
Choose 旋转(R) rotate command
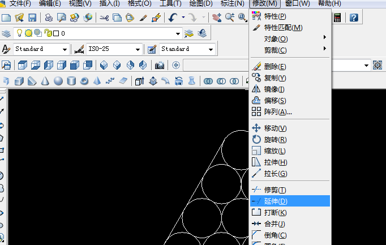coord(290,139)
